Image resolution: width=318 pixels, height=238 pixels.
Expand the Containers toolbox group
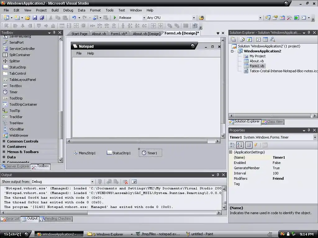[x=4, y=147]
